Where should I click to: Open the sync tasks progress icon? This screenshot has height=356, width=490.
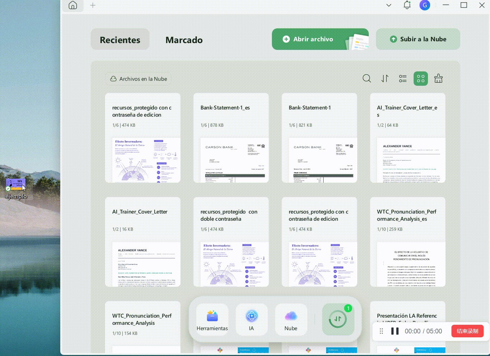point(338,319)
